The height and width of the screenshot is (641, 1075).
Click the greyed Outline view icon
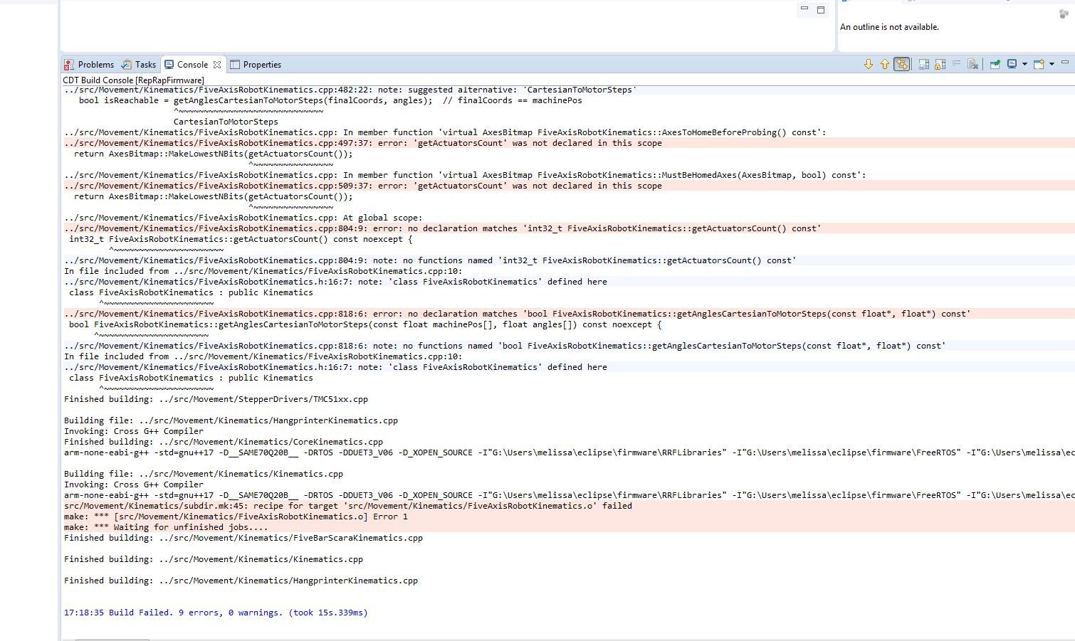point(1064,14)
